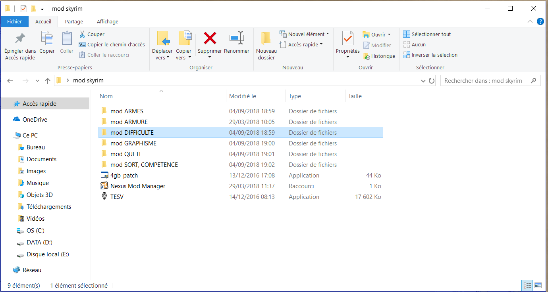Select the mod ARMES folder
Screen dimensions: 548x292
pos(241,111)
